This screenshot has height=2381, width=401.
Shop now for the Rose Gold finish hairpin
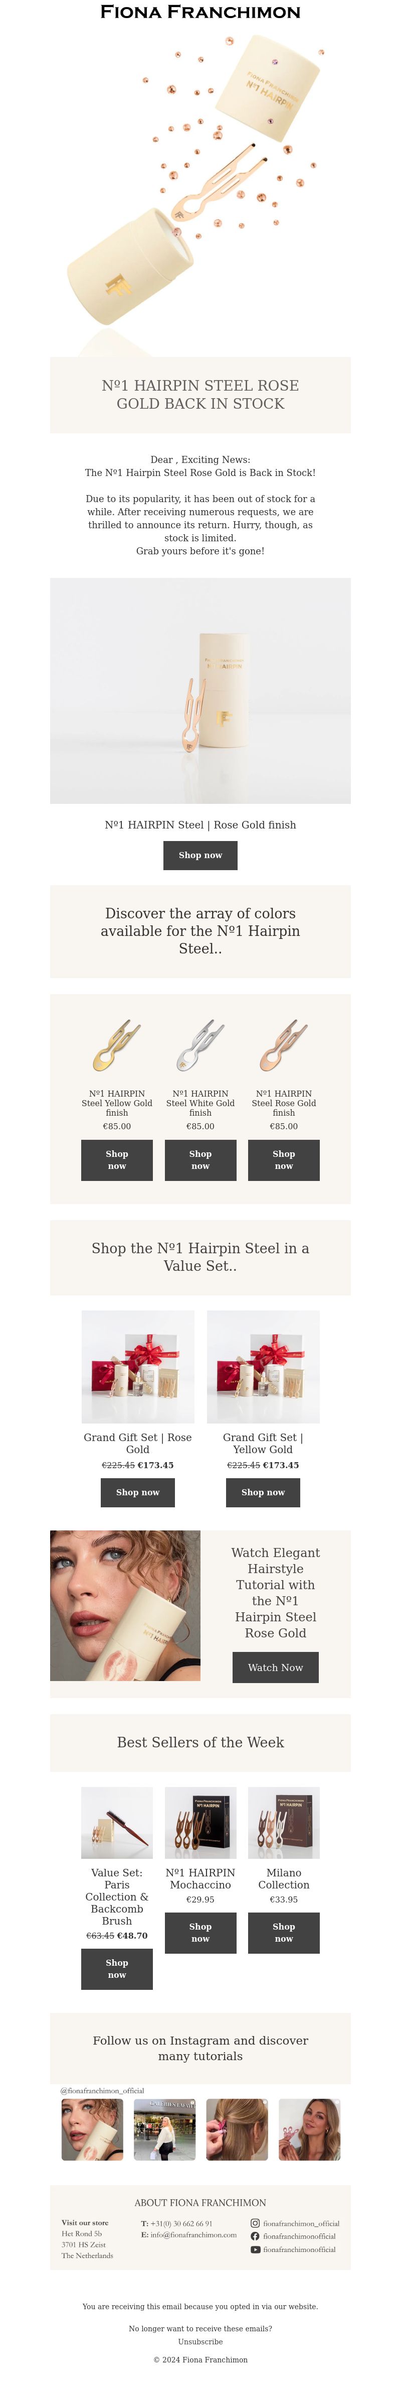coord(200,855)
